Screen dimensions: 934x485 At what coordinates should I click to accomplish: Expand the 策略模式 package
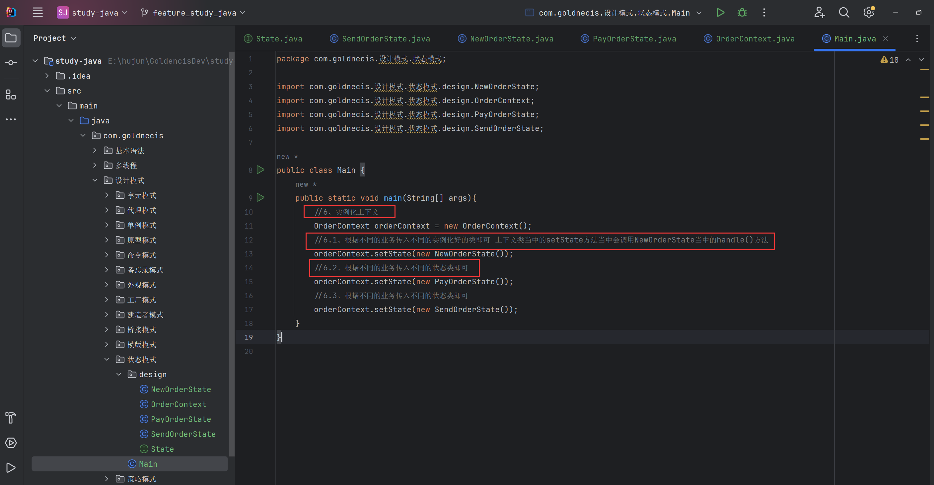point(107,479)
